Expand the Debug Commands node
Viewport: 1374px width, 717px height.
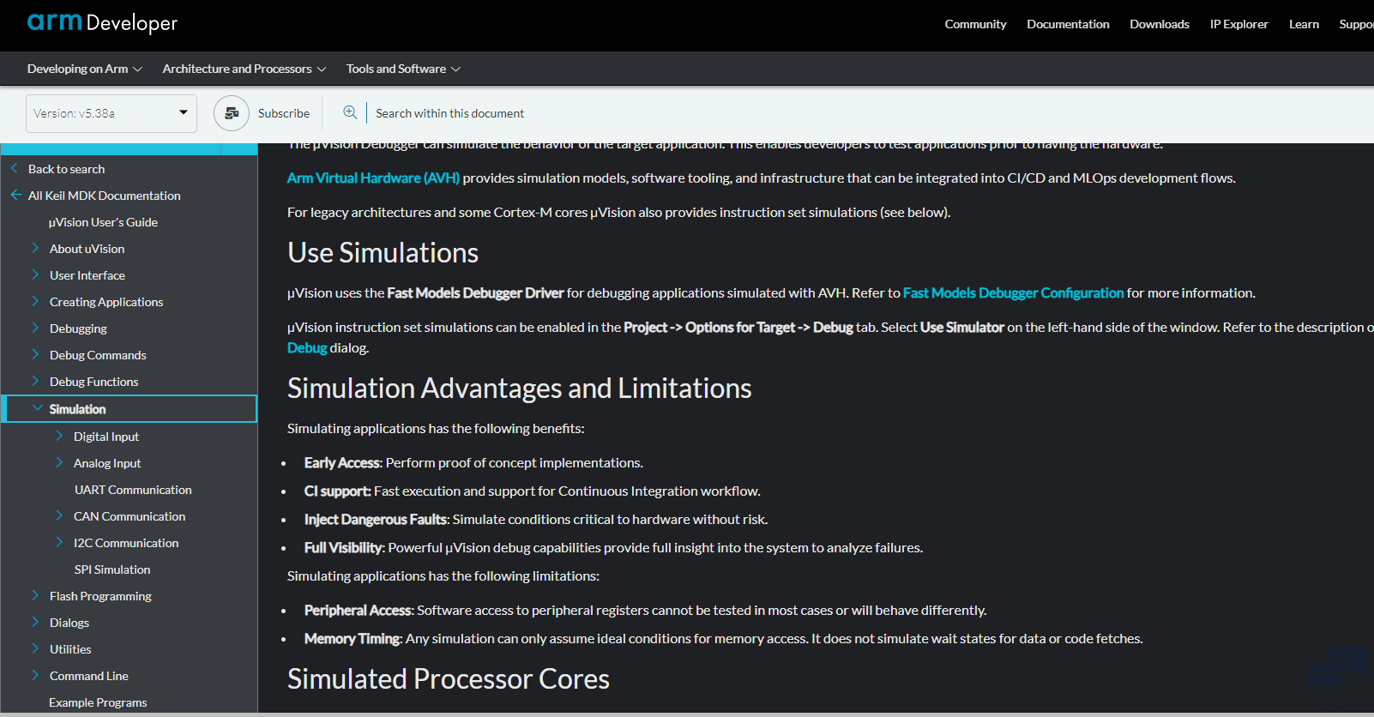pyautogui.click(x=35, y=354)
